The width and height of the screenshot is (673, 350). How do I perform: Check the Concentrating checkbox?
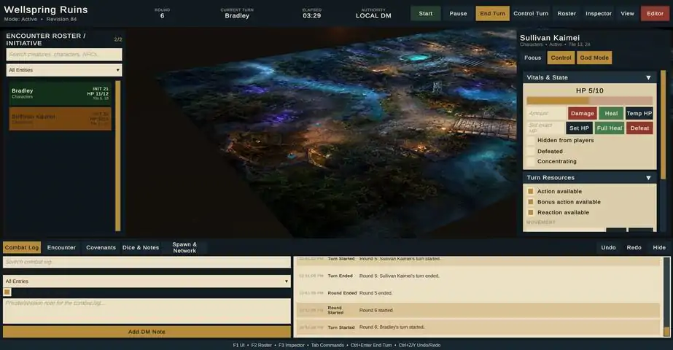point(531,161)
